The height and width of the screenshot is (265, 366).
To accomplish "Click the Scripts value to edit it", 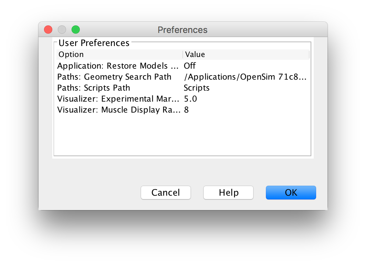I will [196, 88].
